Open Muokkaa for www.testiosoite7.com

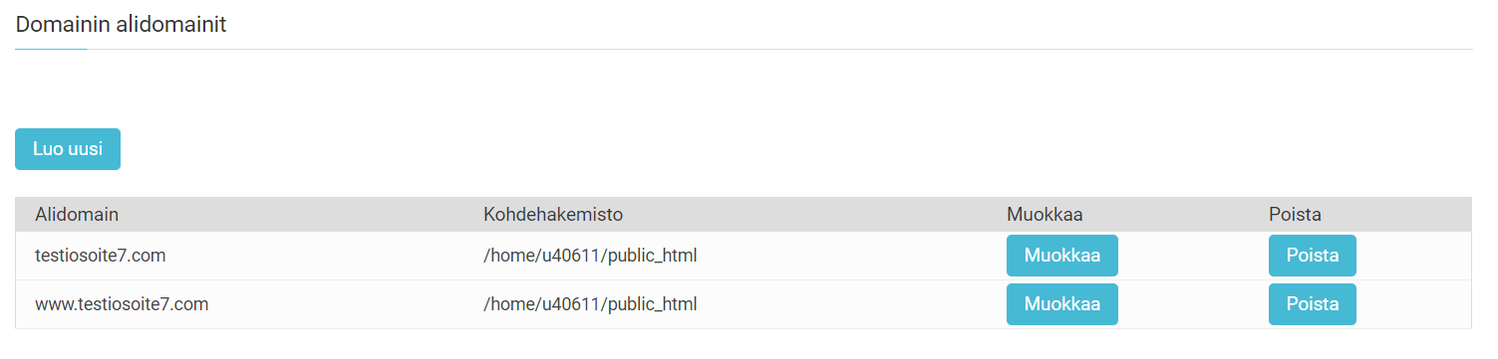coord(1062,304)
